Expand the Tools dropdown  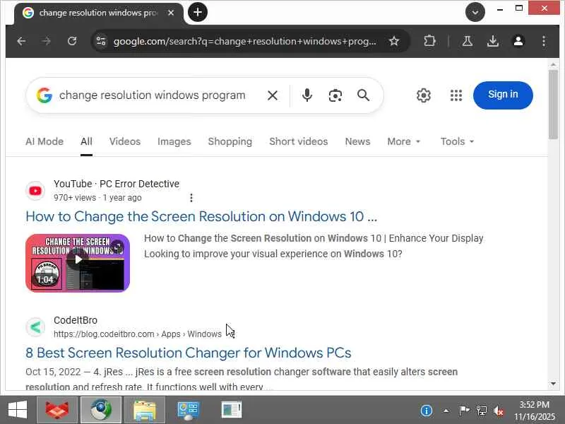point(457,141)
